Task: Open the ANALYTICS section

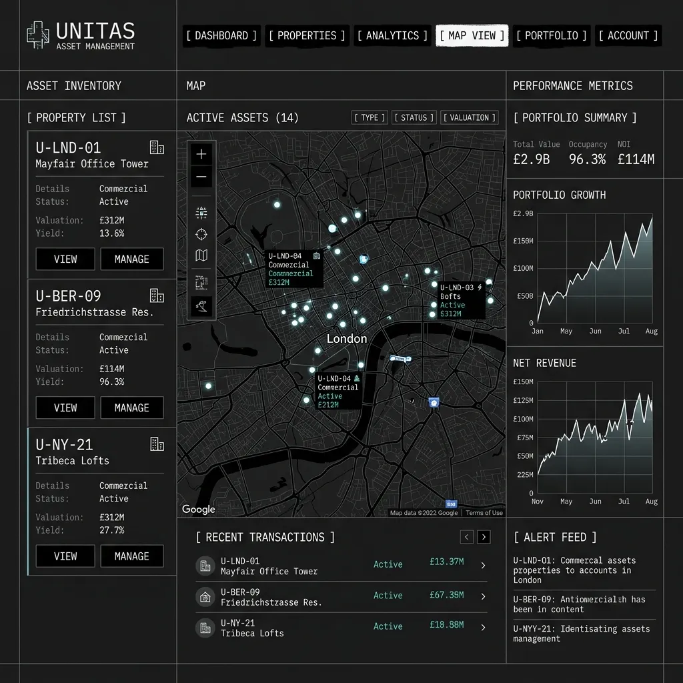Action: pyautogui.click(x=392, y=35)
